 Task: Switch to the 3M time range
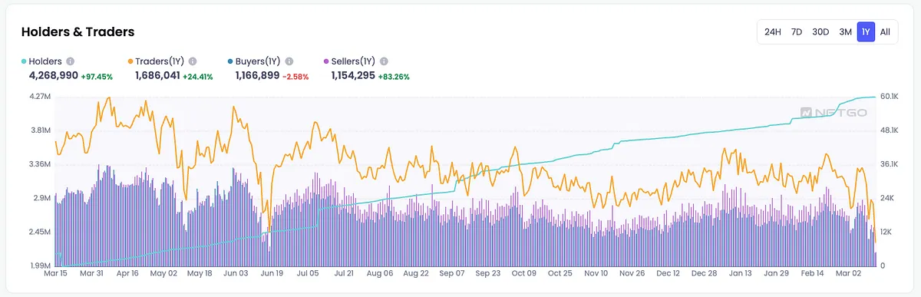click(x=845, y=31)
